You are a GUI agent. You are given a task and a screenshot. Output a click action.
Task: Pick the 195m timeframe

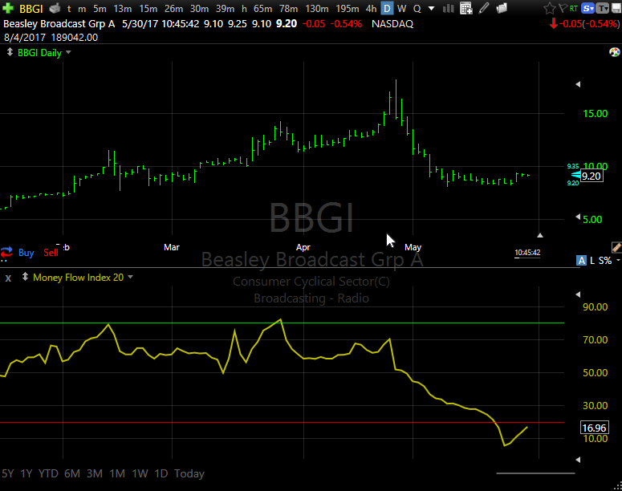click(x=347, y=8)
